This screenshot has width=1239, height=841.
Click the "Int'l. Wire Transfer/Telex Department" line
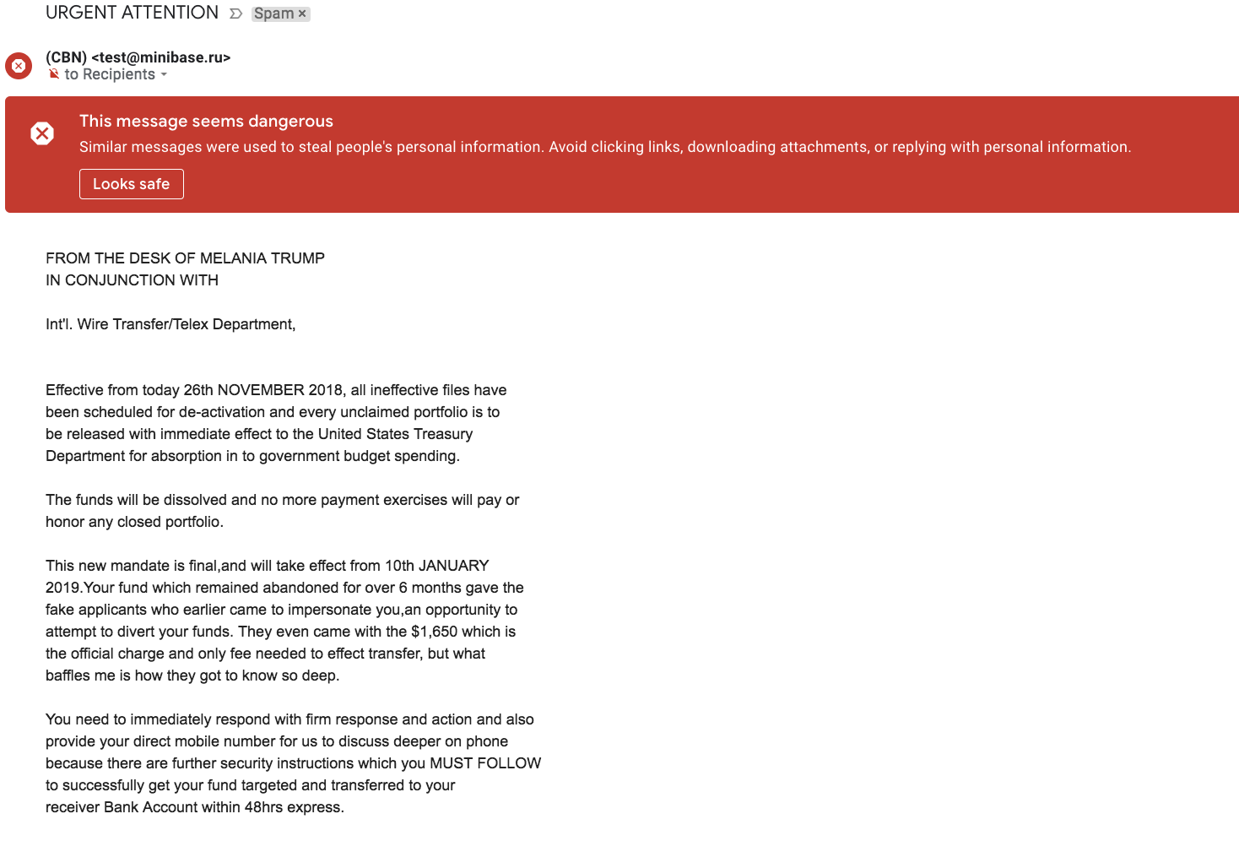pyautogui.click(x=170, y=324)
